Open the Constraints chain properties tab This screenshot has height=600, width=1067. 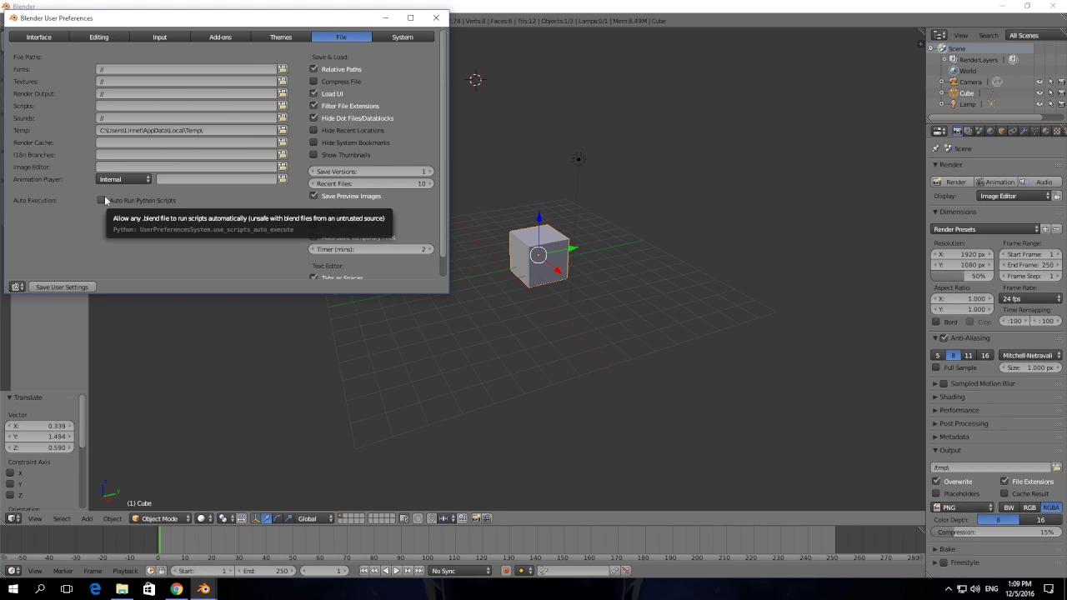pyautogui.click(x=1013, y=131)
